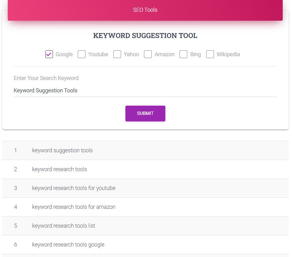Click the purple SUBMIT button
The height and width of the screenshot is (257, 292).
(145, 113)
